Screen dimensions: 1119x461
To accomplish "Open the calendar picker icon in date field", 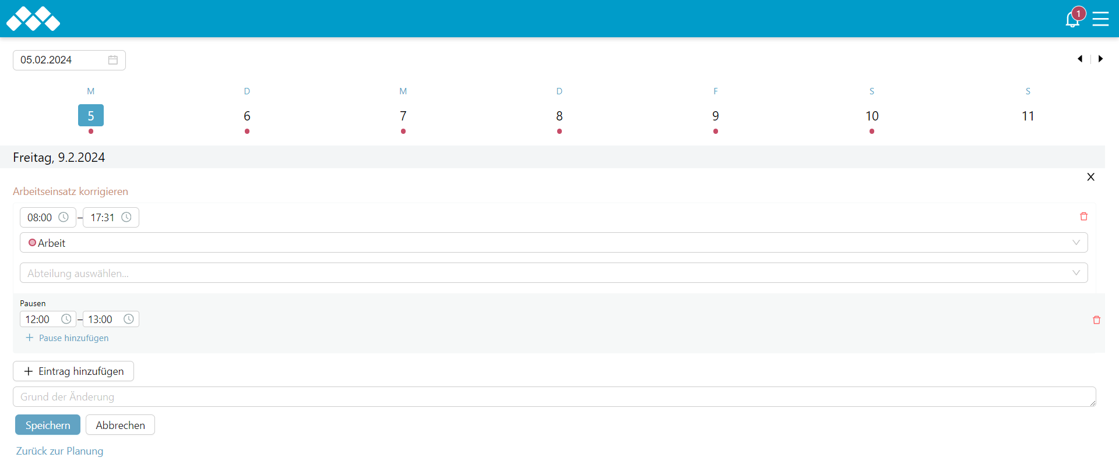I will (113, 60).
